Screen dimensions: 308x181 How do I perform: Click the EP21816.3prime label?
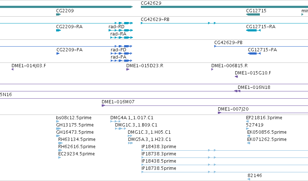click(x=264, y=118)
